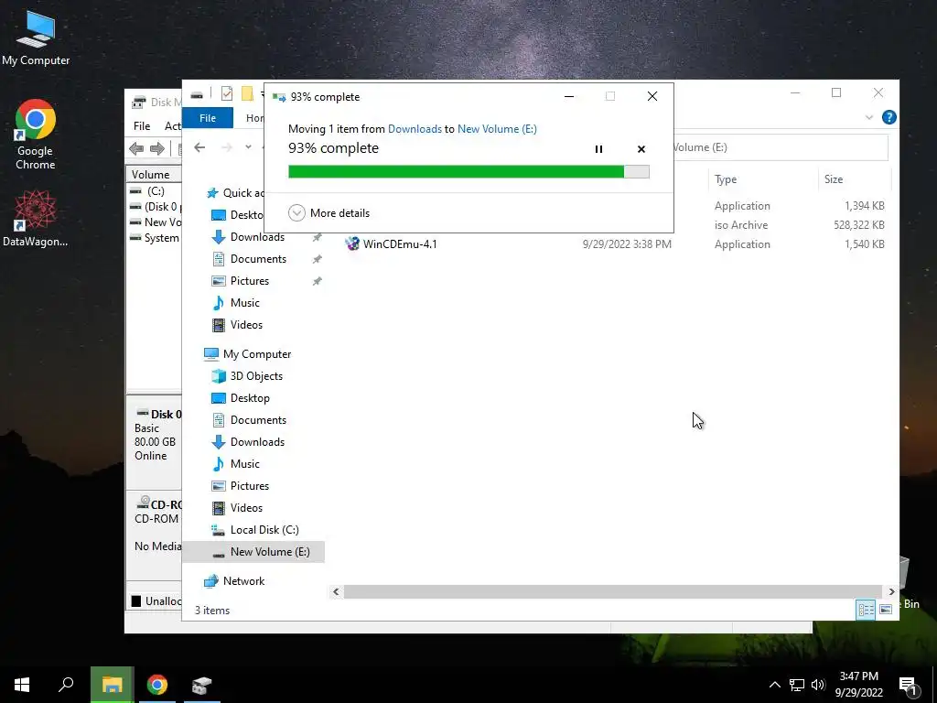This screenshot has height=703, width=937.
Task: Click Volume column header in Disk Management
Action: [x=153, y=175]
